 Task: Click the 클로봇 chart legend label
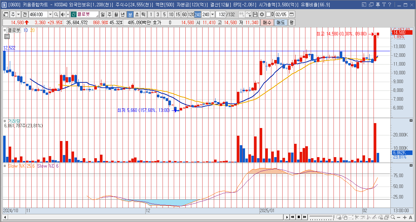14,31
